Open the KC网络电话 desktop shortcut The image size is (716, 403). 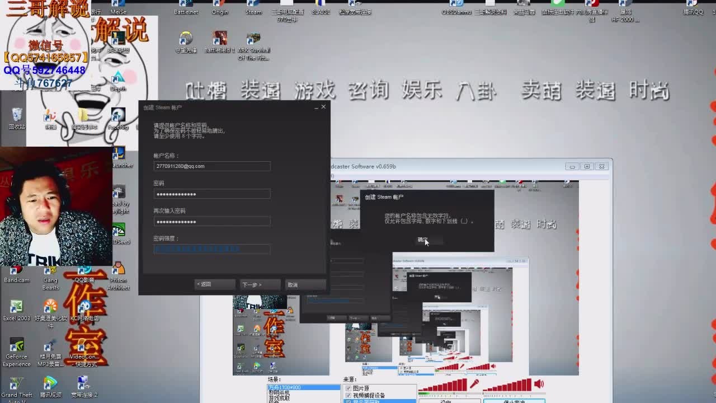[x=84, y=311]
